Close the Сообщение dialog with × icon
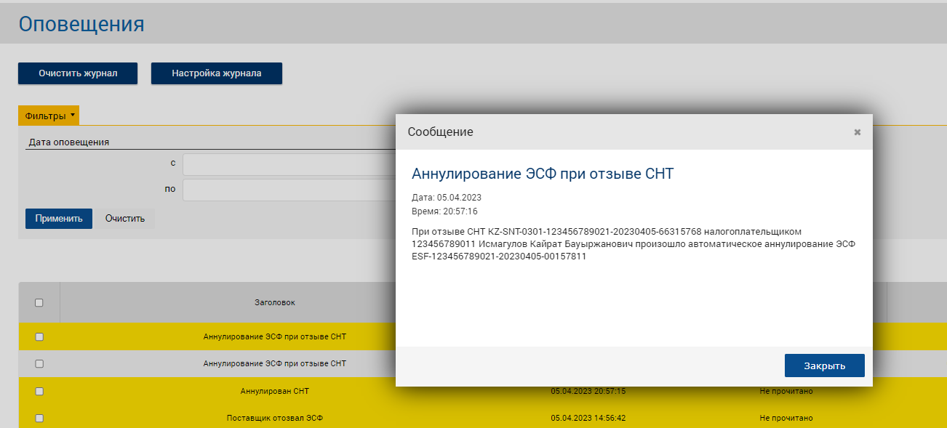Image resolution: width=947 pixels, height=428 pixels. [857, 132]
